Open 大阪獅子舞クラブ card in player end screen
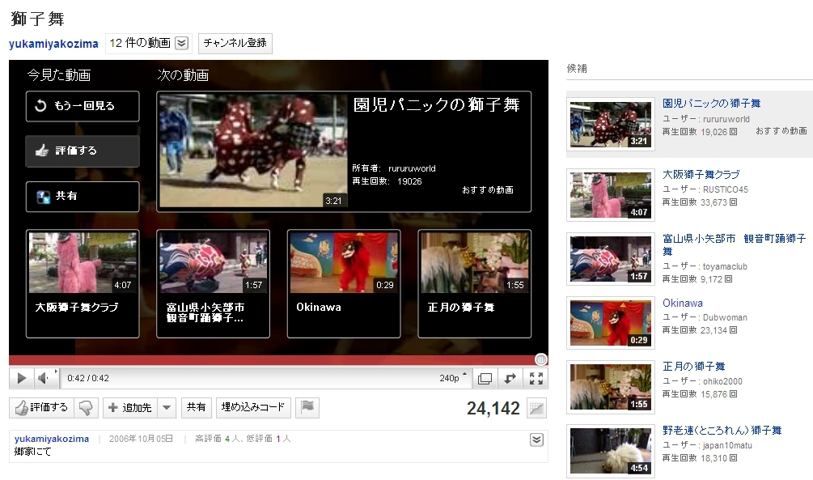Screen dimensions: 813x480 (x=83, y=283)
